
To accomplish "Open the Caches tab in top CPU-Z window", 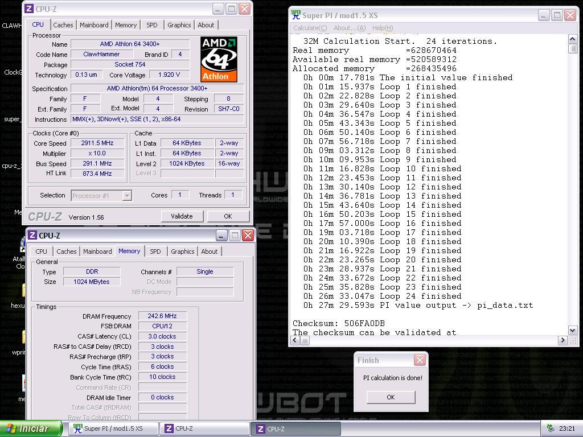I will 63,25.
